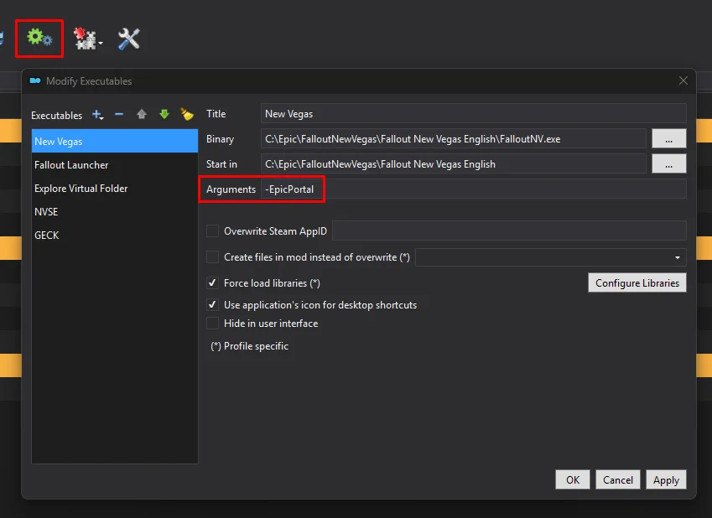The width and height of the screenshot is (712, 518).
Task: Enable Overwrite Steam AppID checkbox
Action: [x=213, y=231]
